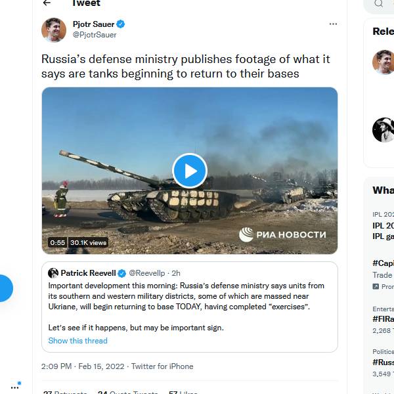Click the first relevant-people avatar in right sidebar

click(x=383, y=62)
